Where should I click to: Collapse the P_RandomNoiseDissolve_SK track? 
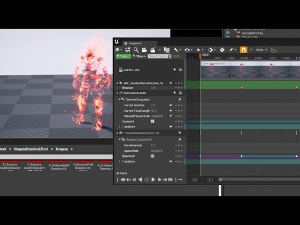click(x=117, y=132)
